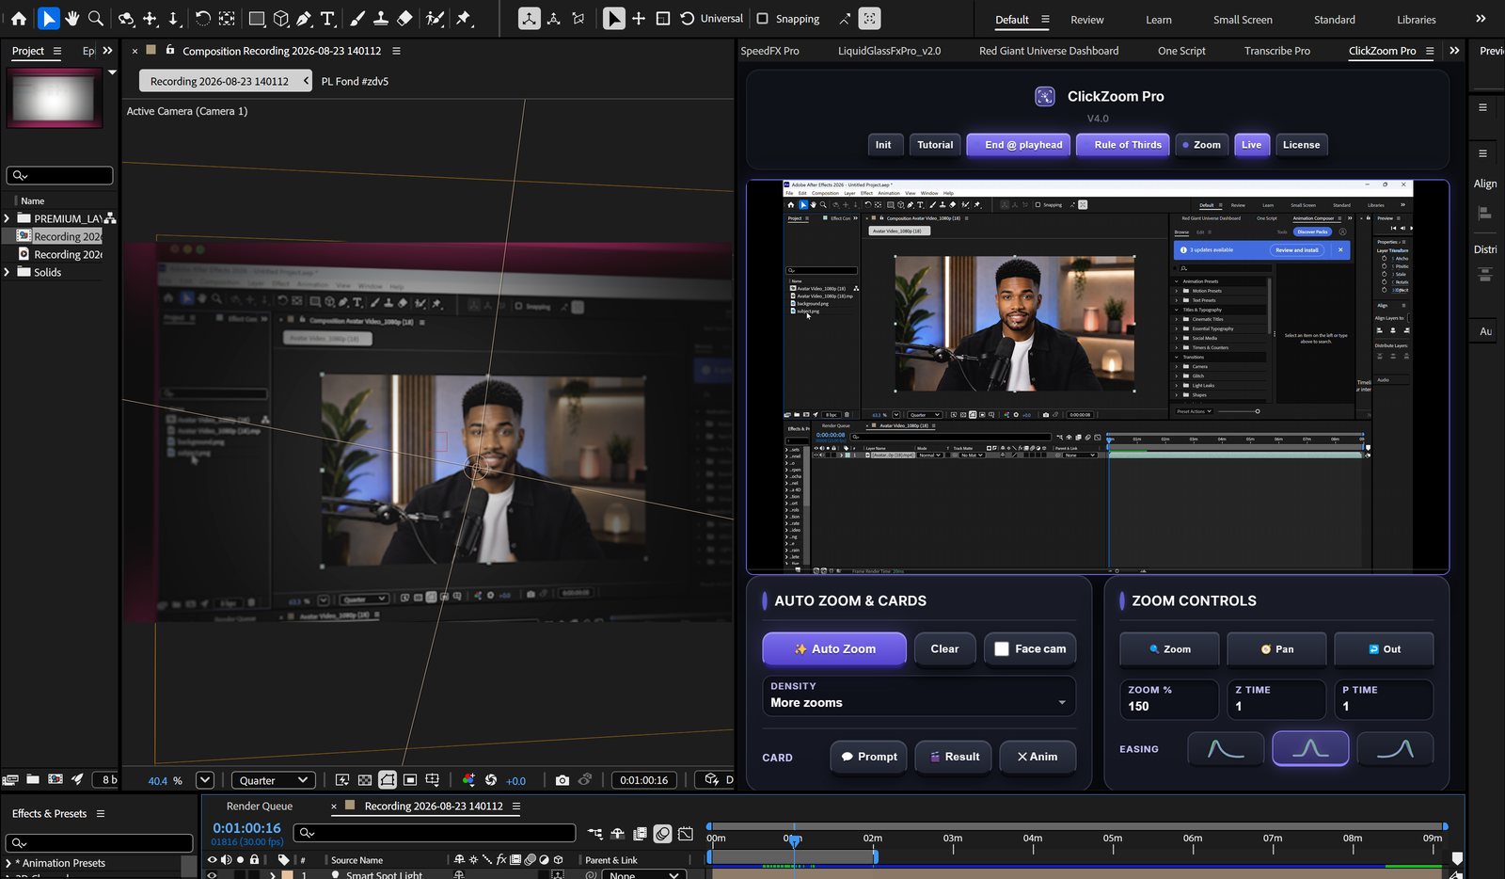Tick the Face cam checkbox
This screenshot has width=1505, height=879.
1002,648
